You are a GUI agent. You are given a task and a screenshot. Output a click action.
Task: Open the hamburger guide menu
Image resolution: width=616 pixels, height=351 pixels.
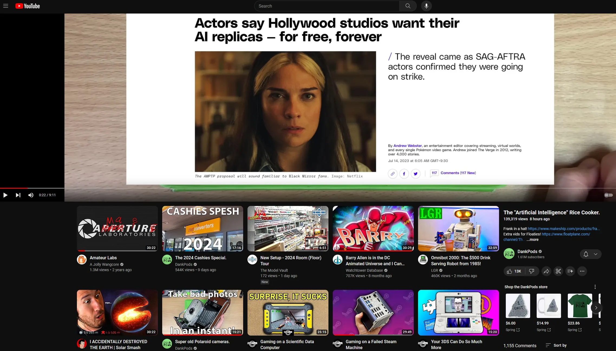6,6
